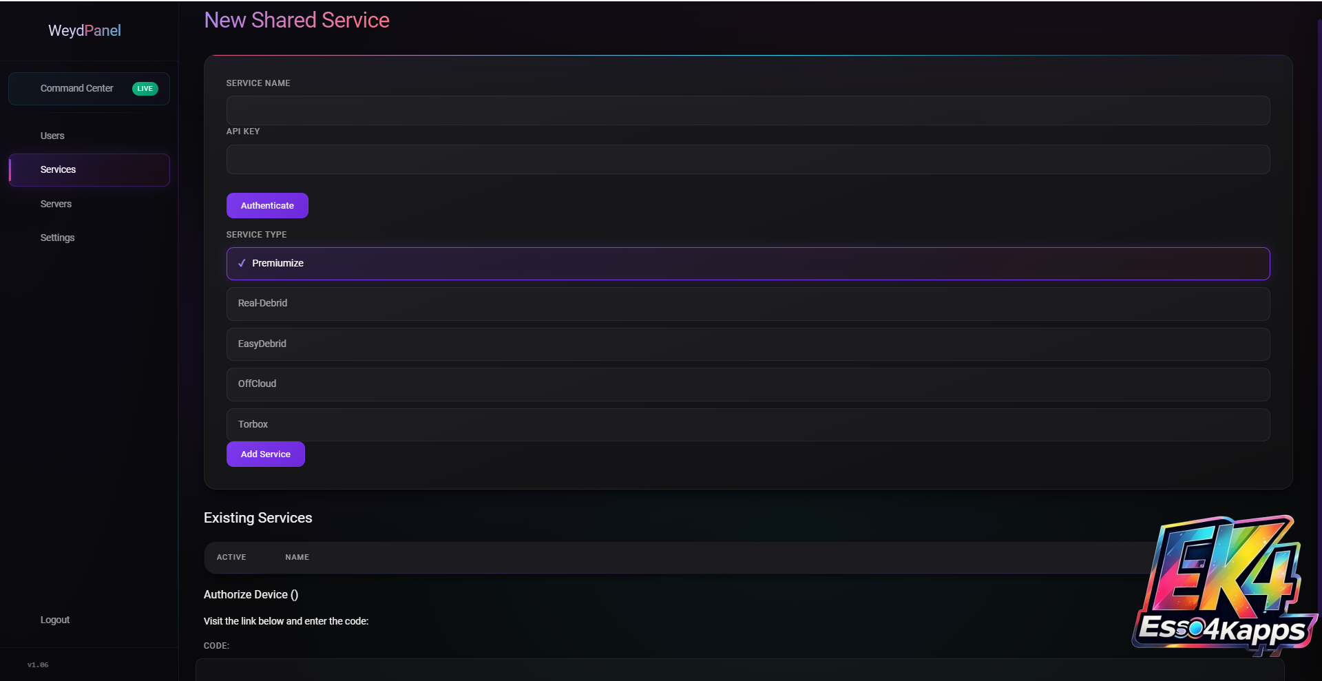Focus the API Key input field
Screen dimensions: 1322x681
pyautogui.click(x=748, y=159)
